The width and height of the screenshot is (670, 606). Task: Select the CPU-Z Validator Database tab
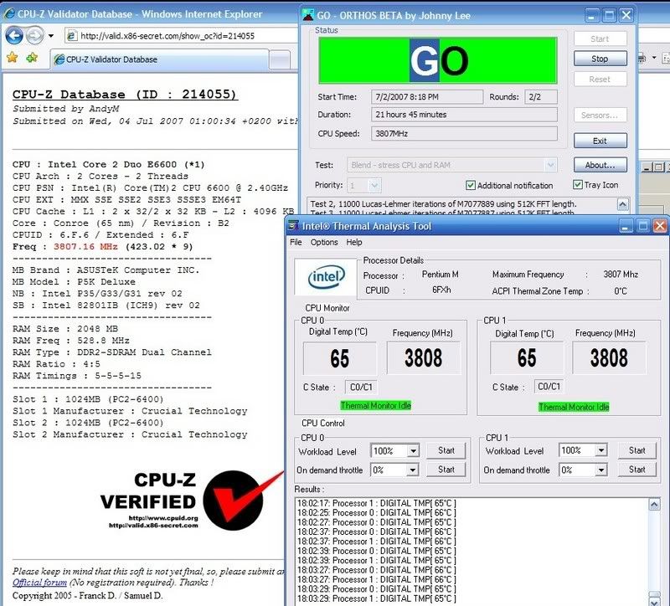[x=159, y=59]
